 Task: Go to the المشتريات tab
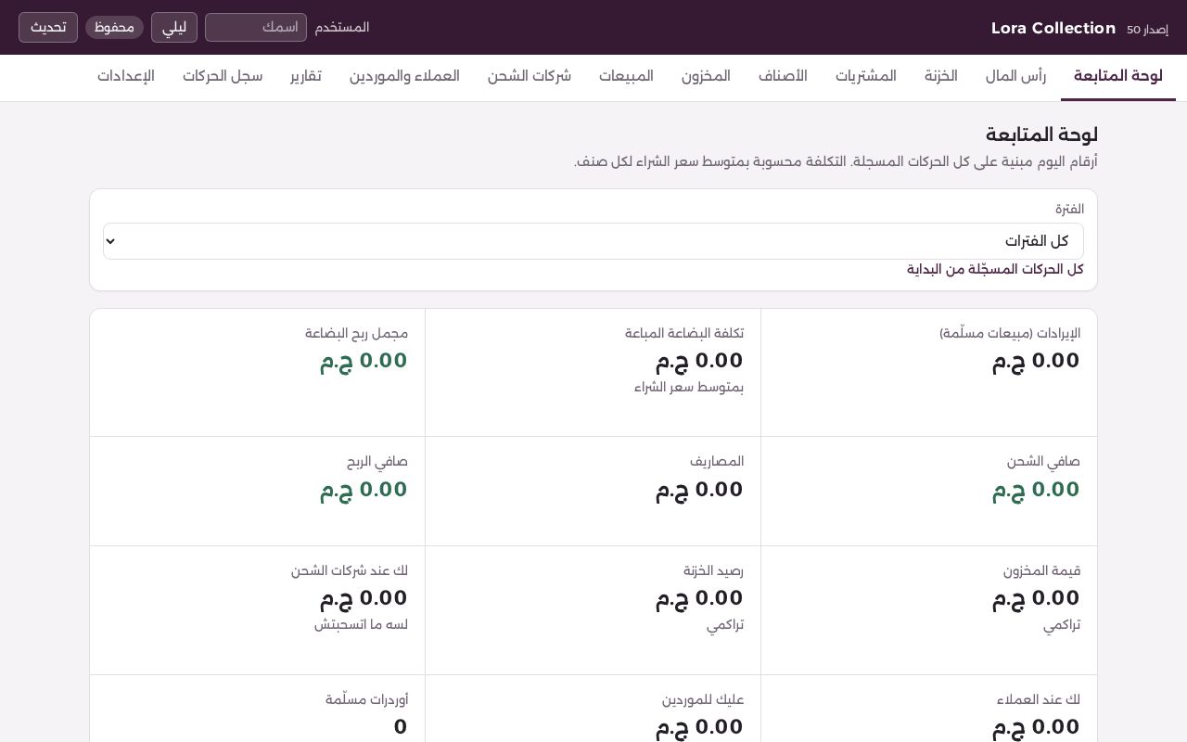pyautogui.click(x=866, y=76)
